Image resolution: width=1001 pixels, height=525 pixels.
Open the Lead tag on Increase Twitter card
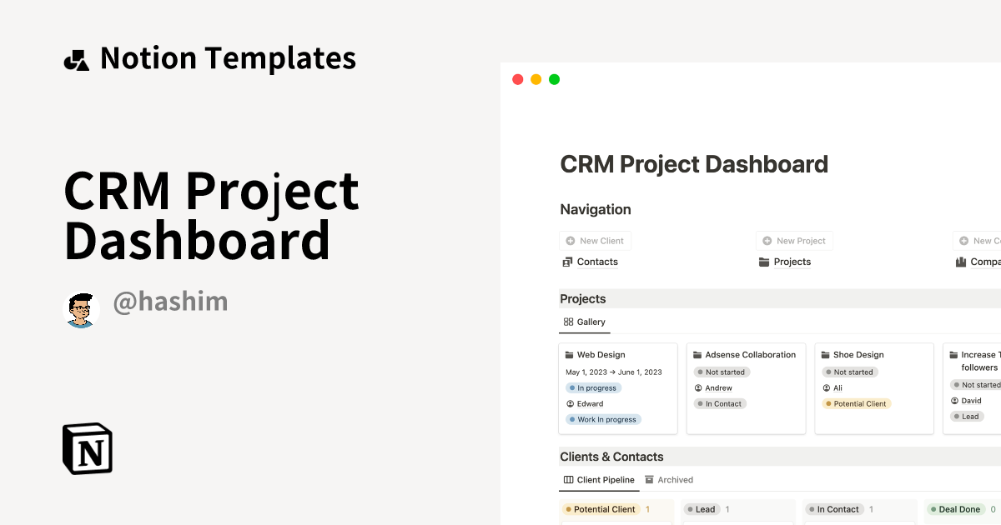(x=968, y=416)
